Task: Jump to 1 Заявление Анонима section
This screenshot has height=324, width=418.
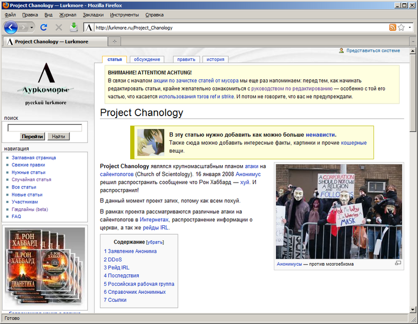Action: (x=130, y=251)
